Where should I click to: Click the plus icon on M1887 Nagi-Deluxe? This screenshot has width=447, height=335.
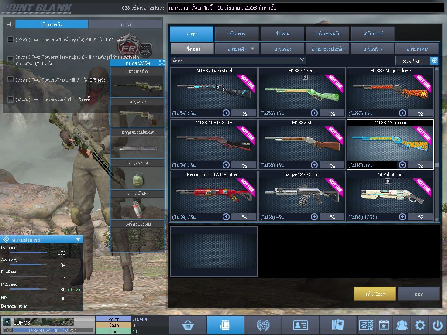(x=402, y=113)
